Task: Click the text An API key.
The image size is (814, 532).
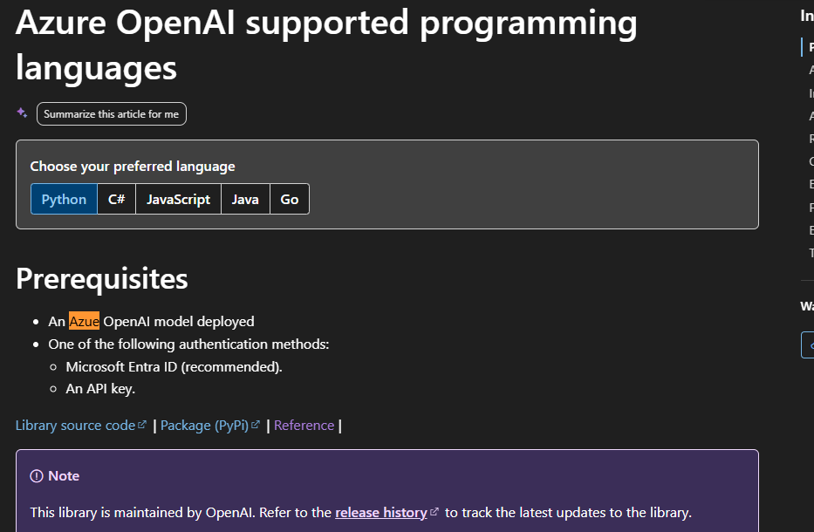Action: click(x=100, y=389)
